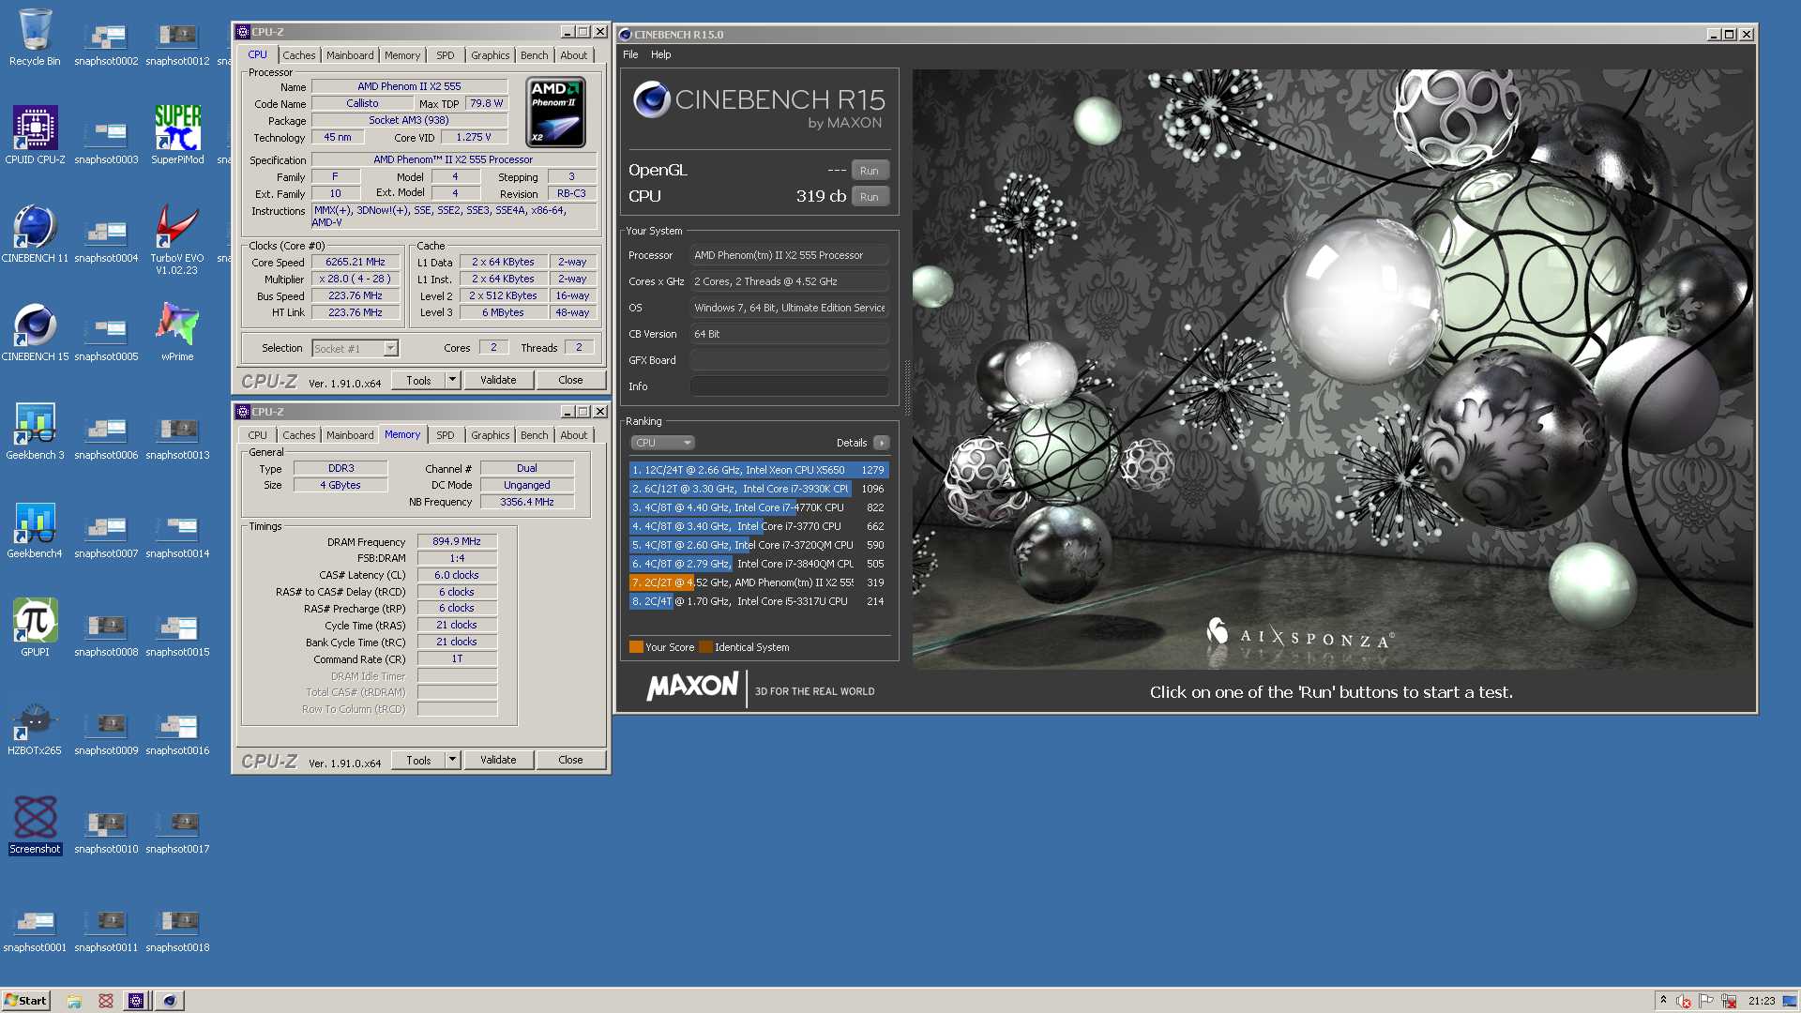Switch to CPU tab in lower CPU-Z

tap(258, 435)
